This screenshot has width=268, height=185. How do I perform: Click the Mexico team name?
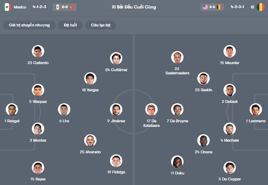[x=20, y=7]
